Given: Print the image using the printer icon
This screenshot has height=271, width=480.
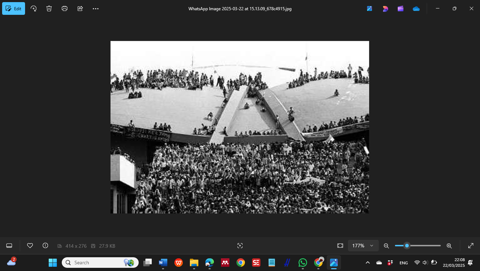Looking at the screenshot, I should click(65, 8).
